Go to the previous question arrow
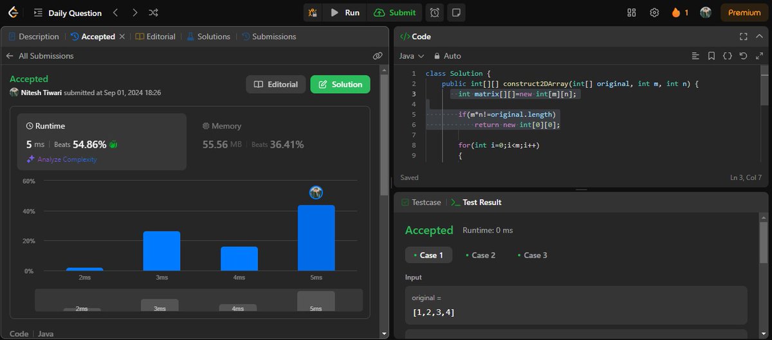The image size is (772, 340). (x=115, y=12)
